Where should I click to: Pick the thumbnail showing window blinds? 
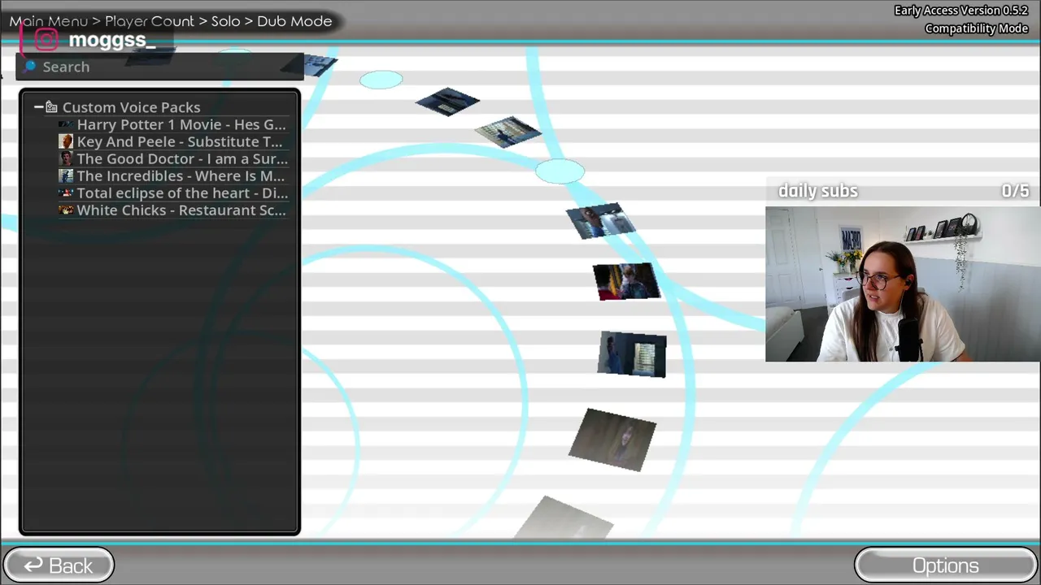click(633, 354)
